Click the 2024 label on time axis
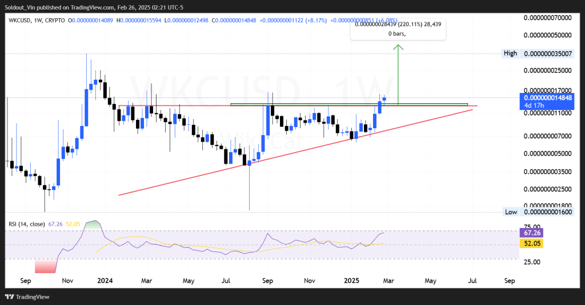 tap(105, 280)
